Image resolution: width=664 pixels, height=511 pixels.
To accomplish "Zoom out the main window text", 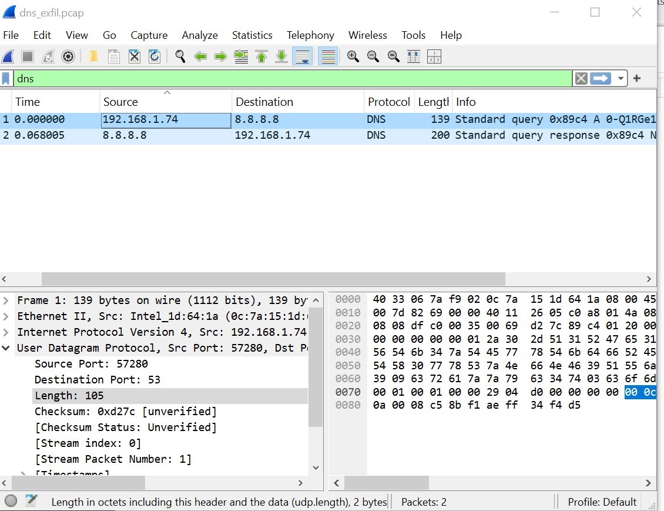I will tap(373, 56).
